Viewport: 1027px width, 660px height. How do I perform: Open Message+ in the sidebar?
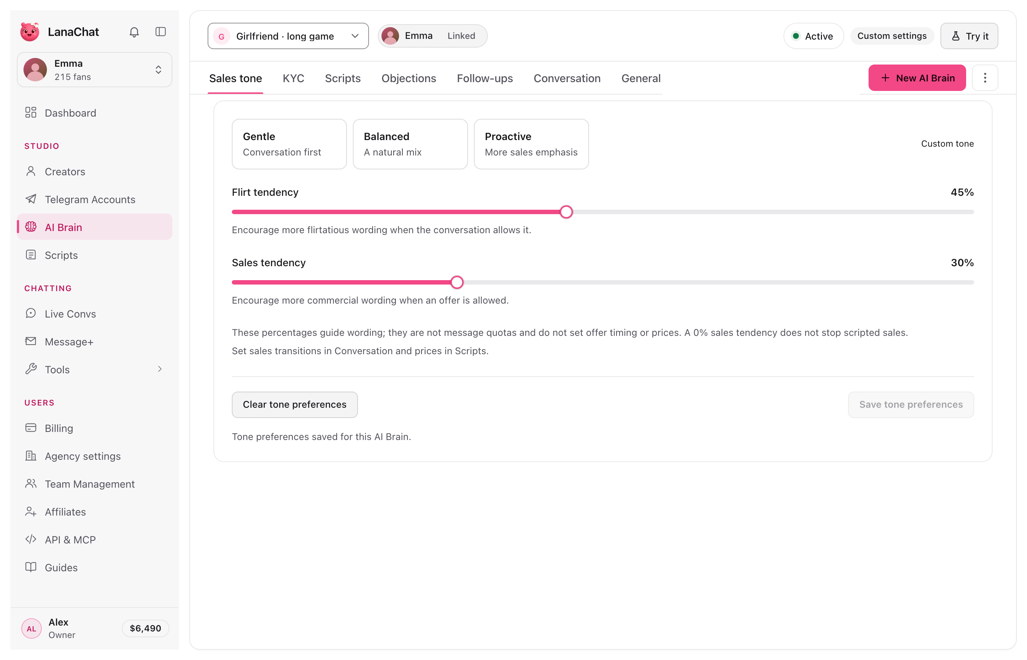tap(95, 342)
